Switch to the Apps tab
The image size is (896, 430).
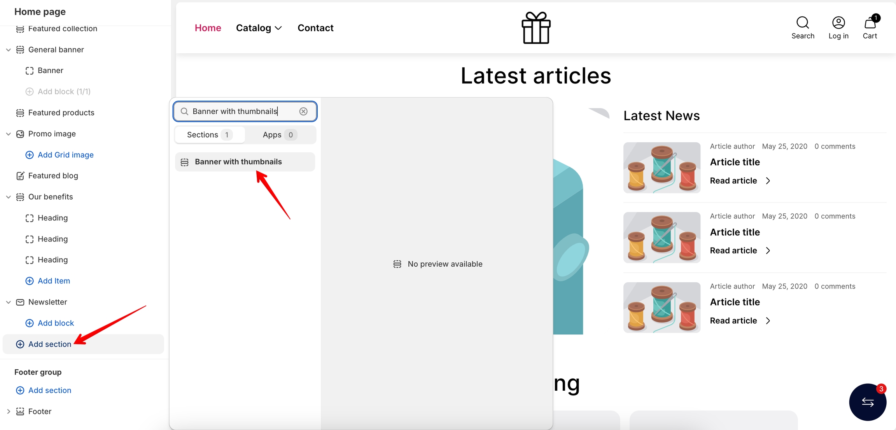pos(280,135)
